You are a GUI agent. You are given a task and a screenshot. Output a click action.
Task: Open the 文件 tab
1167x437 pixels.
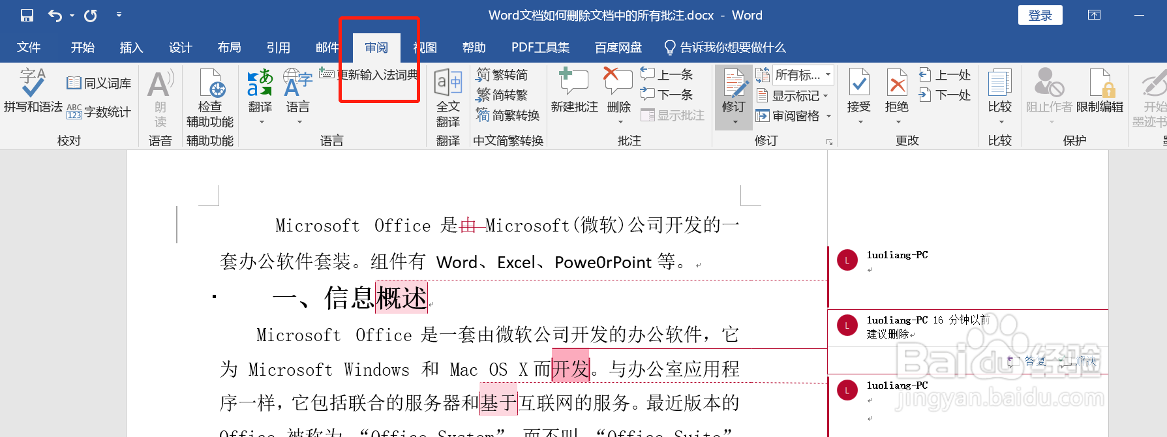pyautogui.click(x=29, y=47)
